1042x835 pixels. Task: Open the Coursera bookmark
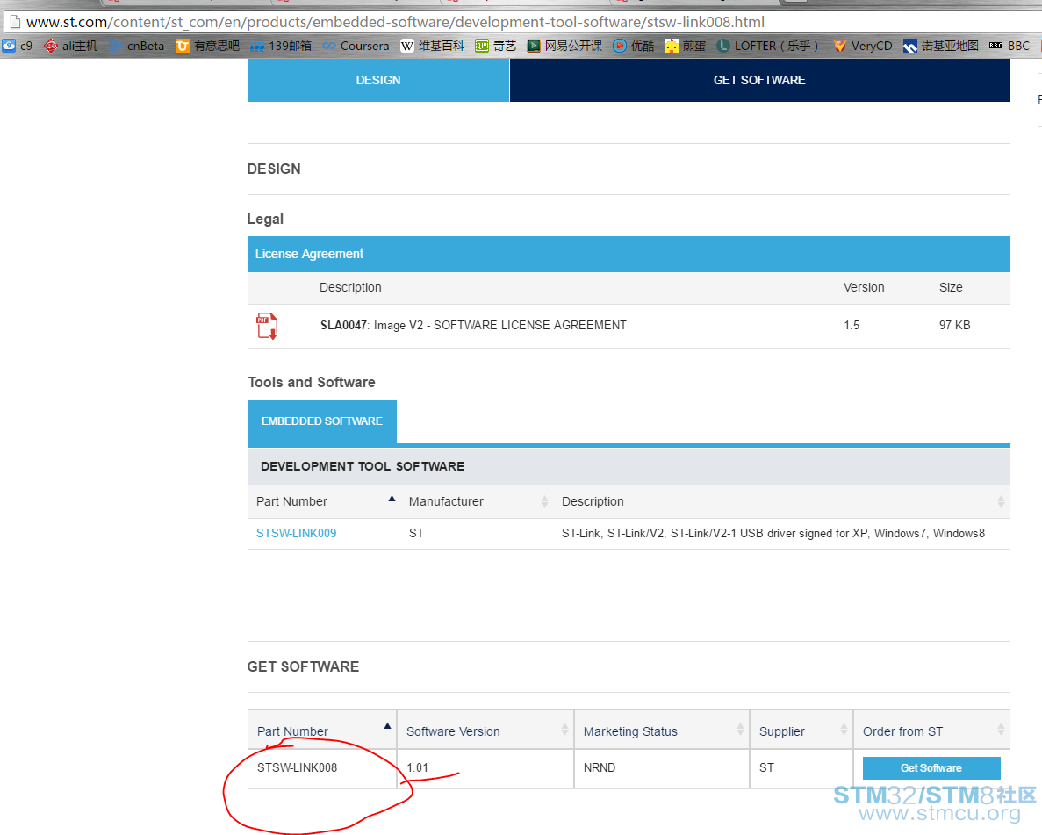tap(356, 46)
